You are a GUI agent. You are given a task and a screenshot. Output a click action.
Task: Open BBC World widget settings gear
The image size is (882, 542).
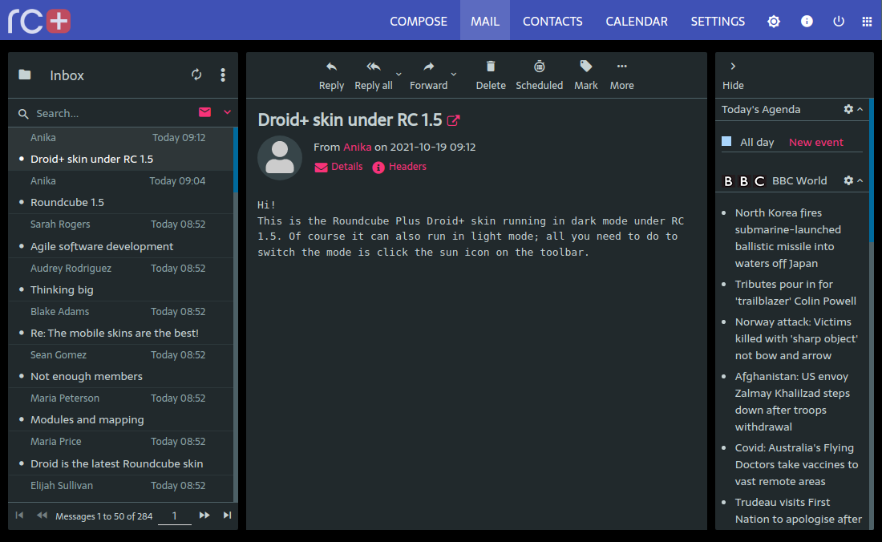tap(848, 180)
